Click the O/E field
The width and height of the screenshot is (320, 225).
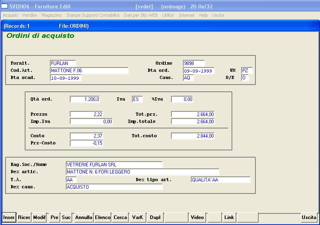click(245, 78)
